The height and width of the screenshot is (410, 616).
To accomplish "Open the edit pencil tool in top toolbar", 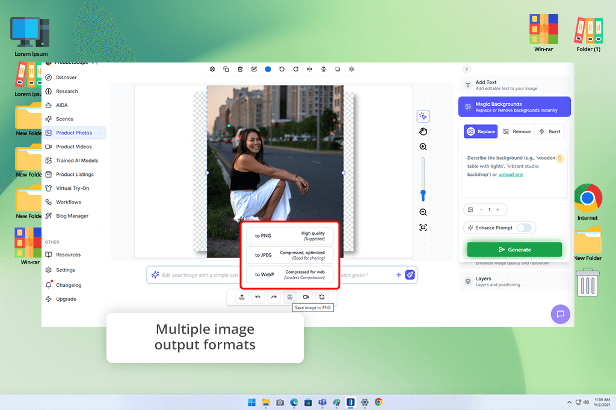I will point(254,69).
